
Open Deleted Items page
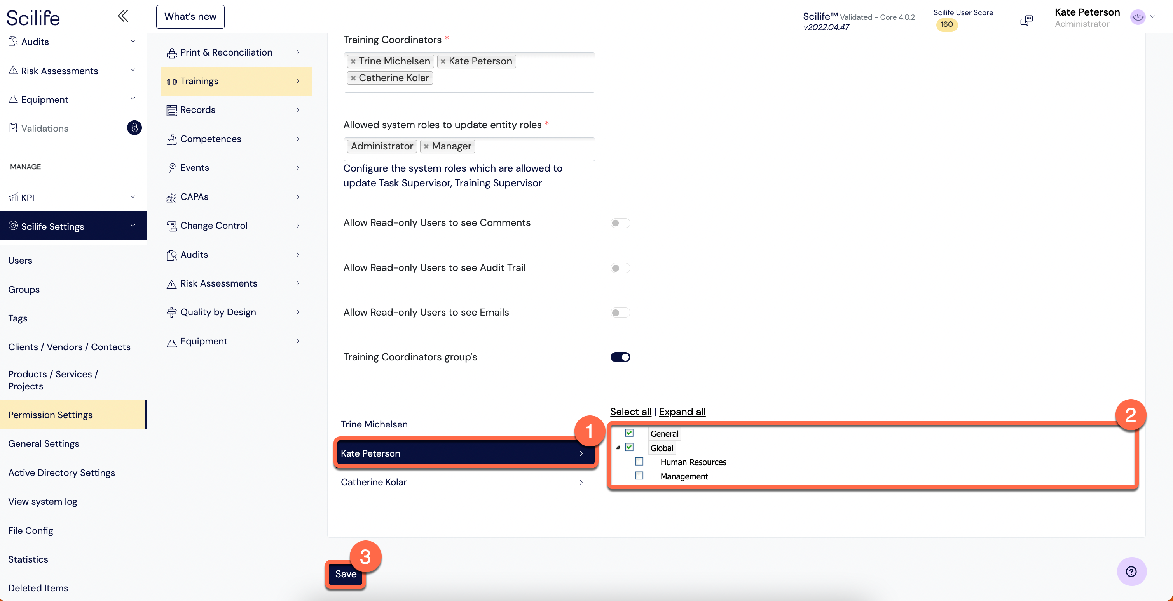point(38,588)
